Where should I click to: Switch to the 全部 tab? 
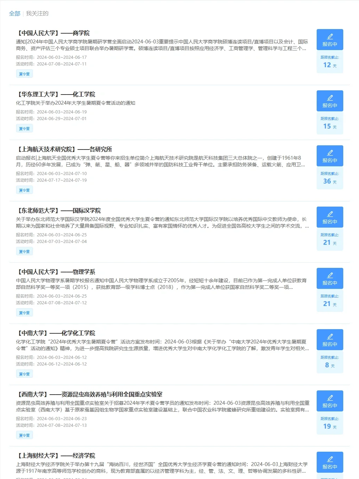[x=15, y=14]
